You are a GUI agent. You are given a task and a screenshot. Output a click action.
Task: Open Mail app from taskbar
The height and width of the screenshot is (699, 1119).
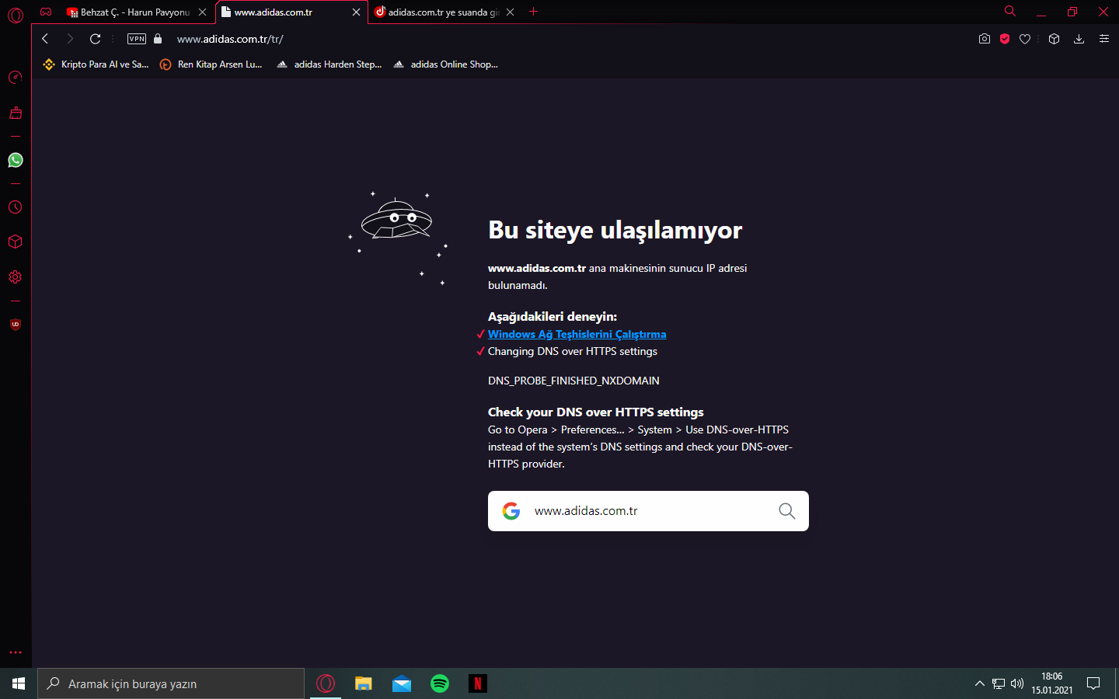[x=402, y=683]
